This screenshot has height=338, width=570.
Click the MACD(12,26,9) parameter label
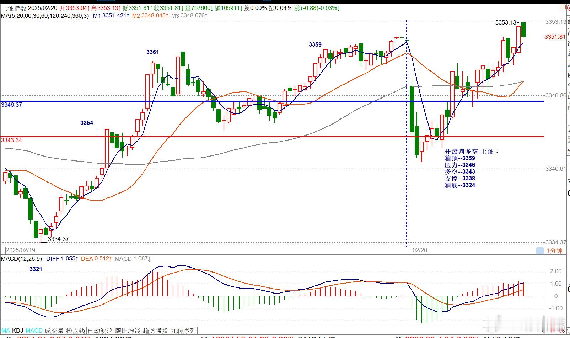point(22,259)
